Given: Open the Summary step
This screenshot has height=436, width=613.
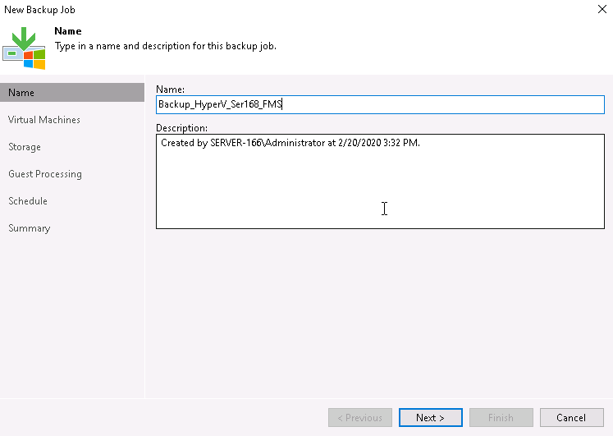Looking at the screenshot, I should [x=30, y=228].
